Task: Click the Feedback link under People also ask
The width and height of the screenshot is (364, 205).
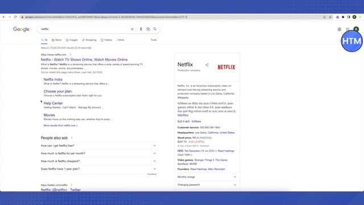Action: [152, 174]
